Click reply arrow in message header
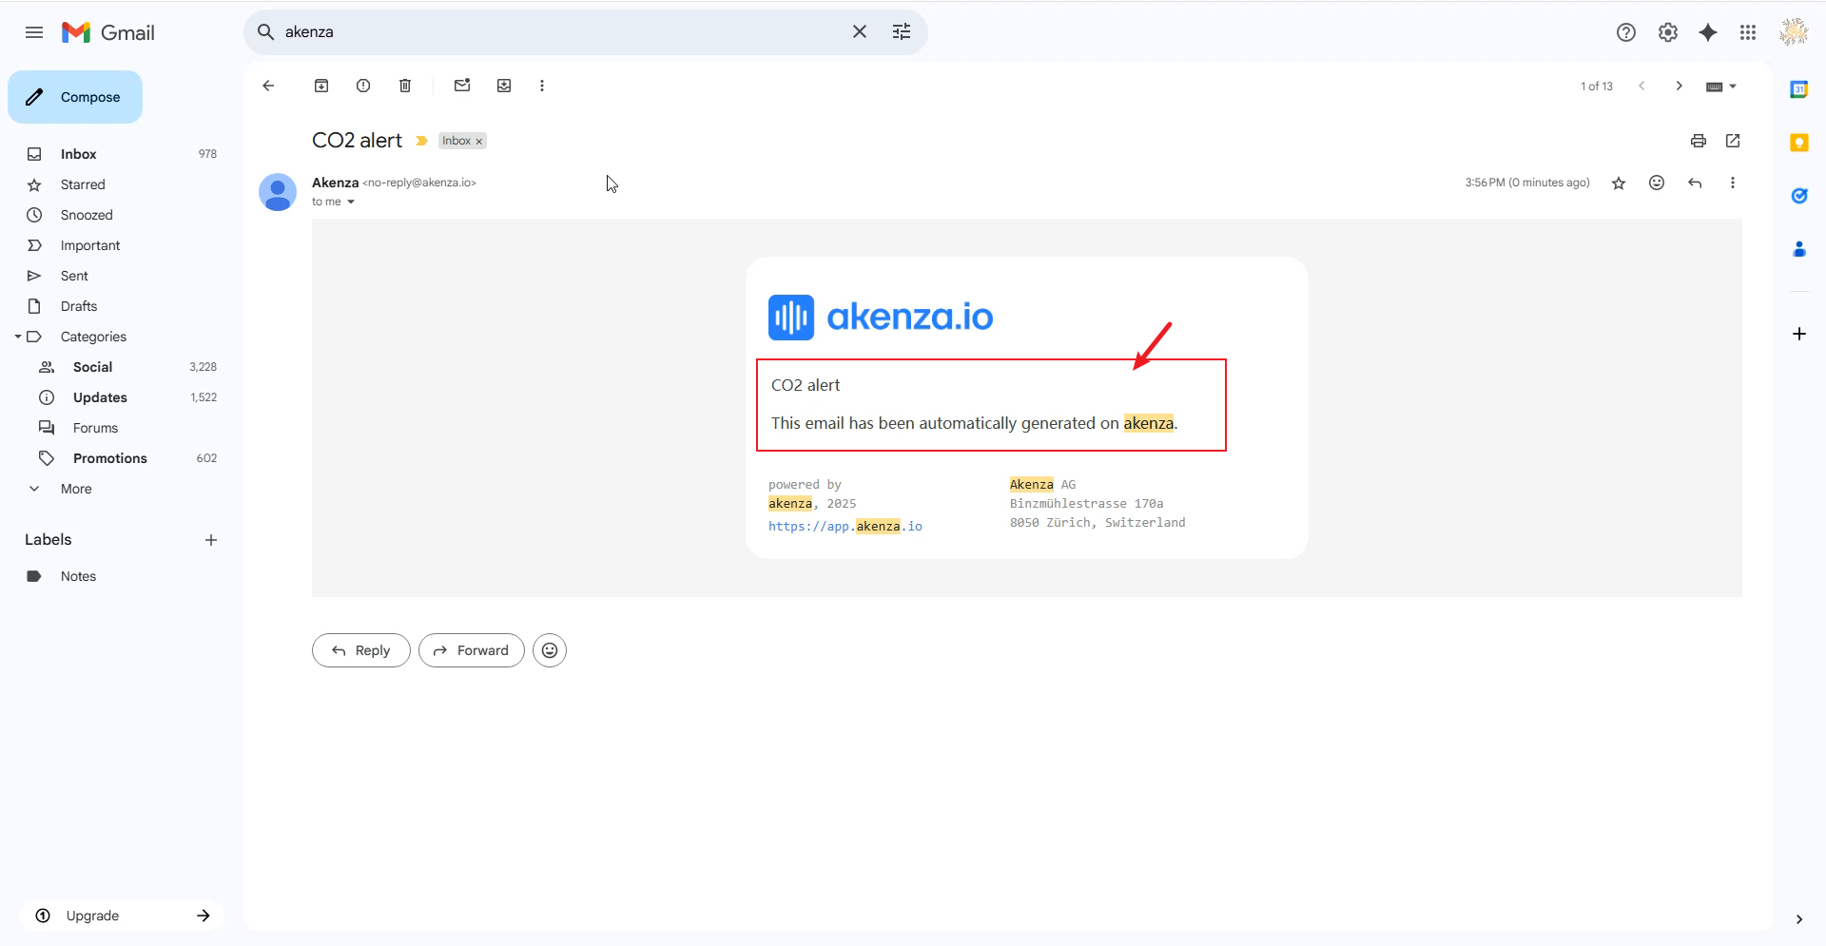Screen dimensions: 1826x946 (x=1695, y=183)
